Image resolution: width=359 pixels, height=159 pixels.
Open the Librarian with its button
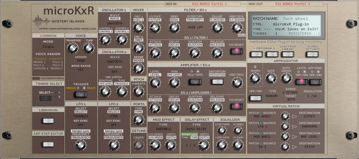[x=48, y=121]
